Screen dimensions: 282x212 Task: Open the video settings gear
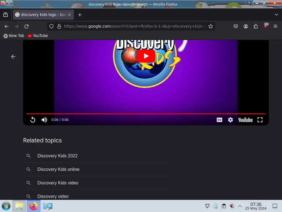[x=231, y=120]
